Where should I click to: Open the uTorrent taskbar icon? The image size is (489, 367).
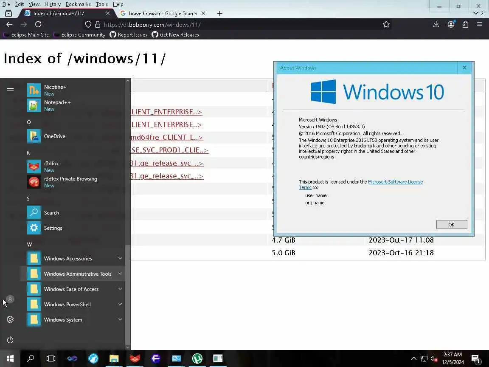(x=197, y=359)
